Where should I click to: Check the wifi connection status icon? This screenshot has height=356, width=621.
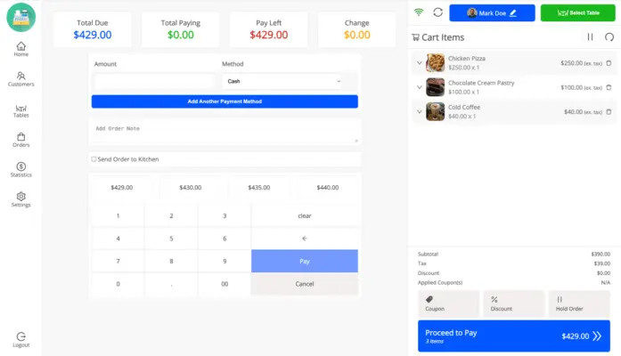coord(419,12)
